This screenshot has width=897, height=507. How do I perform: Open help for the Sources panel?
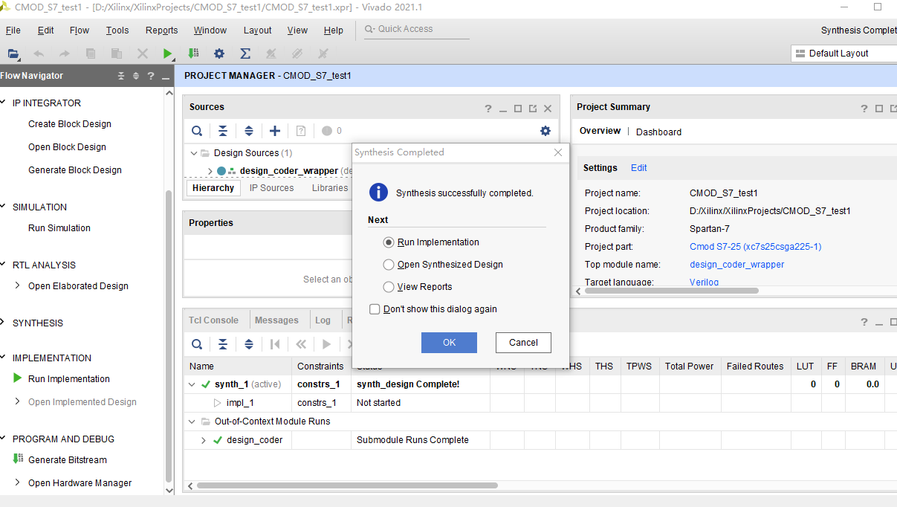(488, 109)
